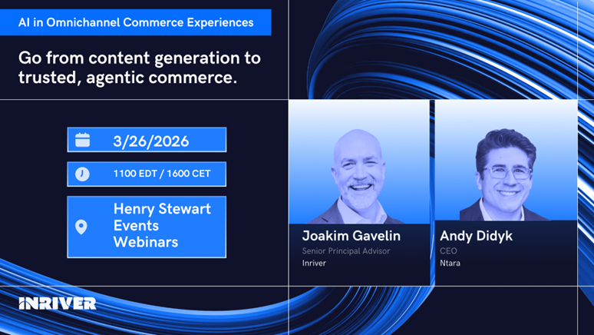Image resolution: width=594 pixels, height=335 pixels.
Task: Open Andy Didyk's portrait photo
Action: (x=506, y=160)
